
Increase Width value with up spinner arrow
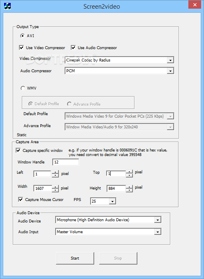point(56,187)
